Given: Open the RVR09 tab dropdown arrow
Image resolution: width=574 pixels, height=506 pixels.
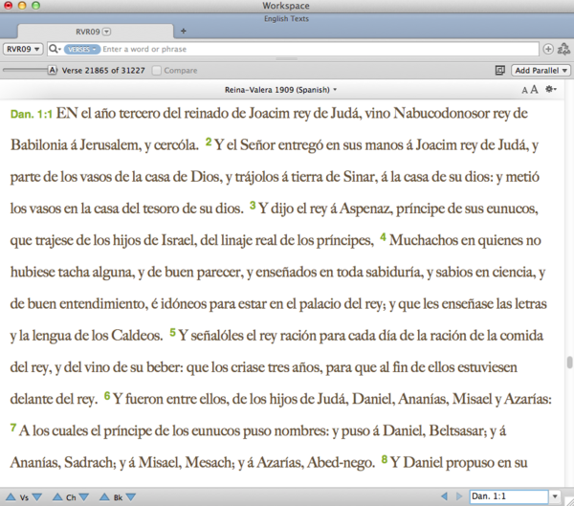Looking at the screenshot, I should coord(106,32).
